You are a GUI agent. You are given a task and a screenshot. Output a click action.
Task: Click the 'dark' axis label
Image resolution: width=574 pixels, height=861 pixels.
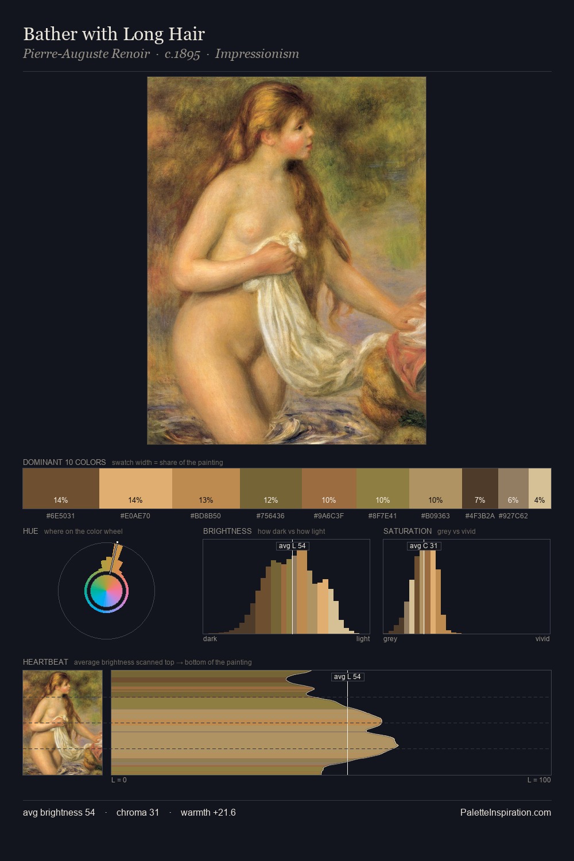tap(210, 639)
